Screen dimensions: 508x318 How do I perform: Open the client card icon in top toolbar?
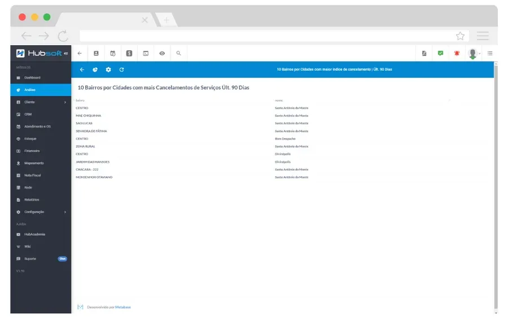(x=96, y=54)
